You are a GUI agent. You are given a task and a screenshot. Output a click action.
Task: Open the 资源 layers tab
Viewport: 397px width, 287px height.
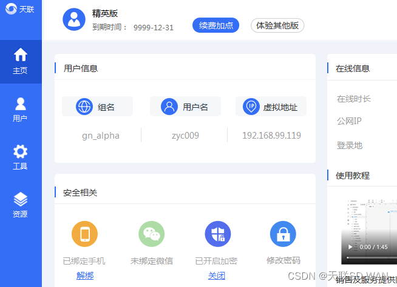20,205
